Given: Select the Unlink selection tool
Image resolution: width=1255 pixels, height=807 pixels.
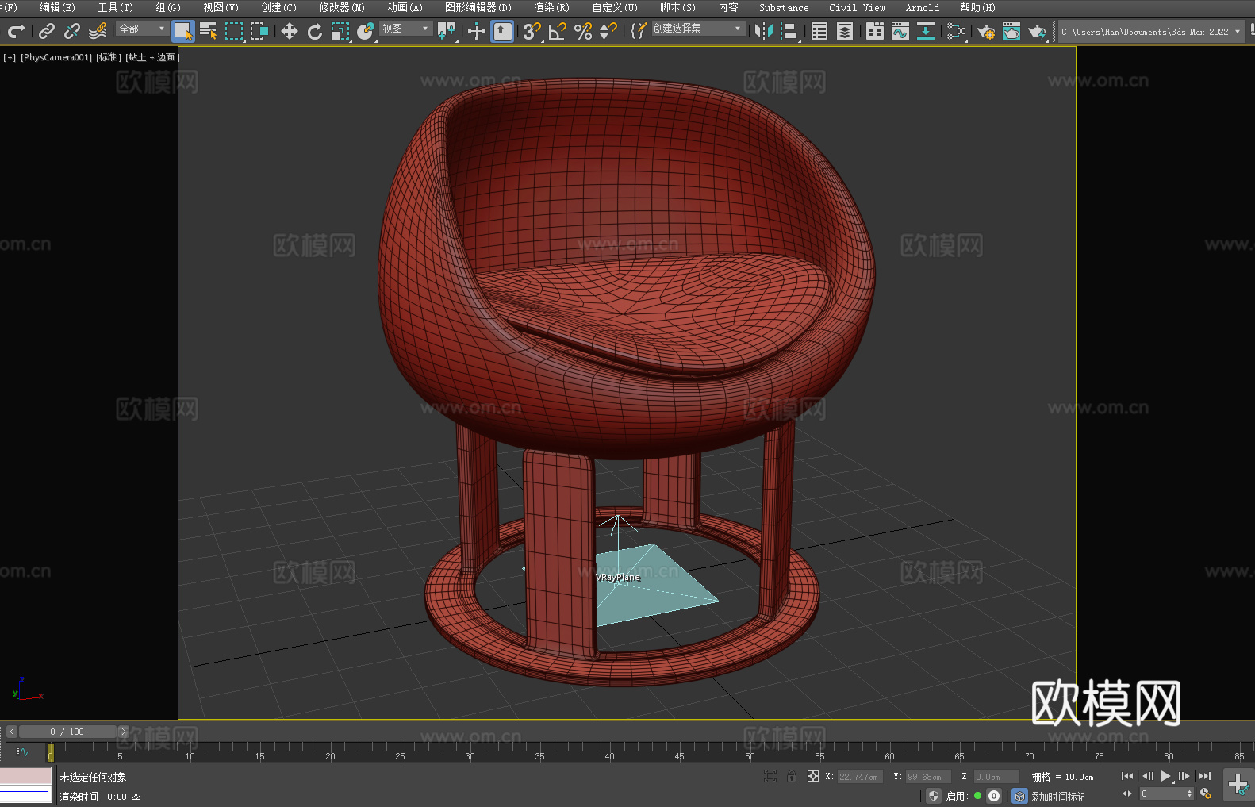Looking at the screenshot, I should click(x=72, y=31).
